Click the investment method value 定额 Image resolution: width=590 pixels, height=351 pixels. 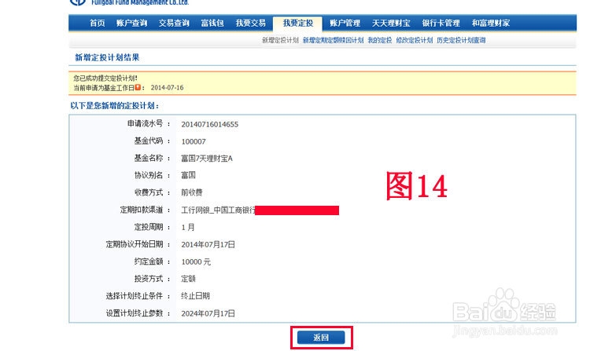188,279
